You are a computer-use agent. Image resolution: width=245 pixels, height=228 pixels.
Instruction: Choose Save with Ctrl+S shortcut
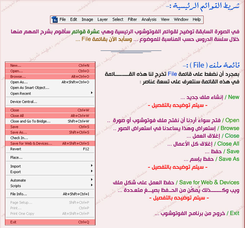tap(50, 127)
